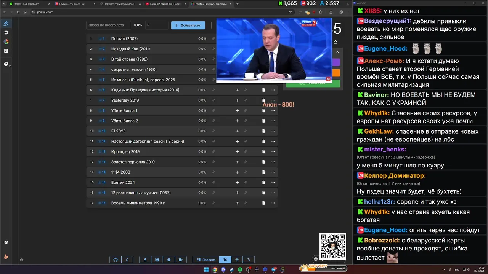Open the browser extensions puzzle icon

[x=320, y=12]
